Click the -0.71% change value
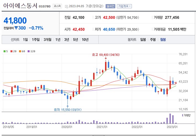This screenshot has height=136, width=196. (x=36, y=28)
